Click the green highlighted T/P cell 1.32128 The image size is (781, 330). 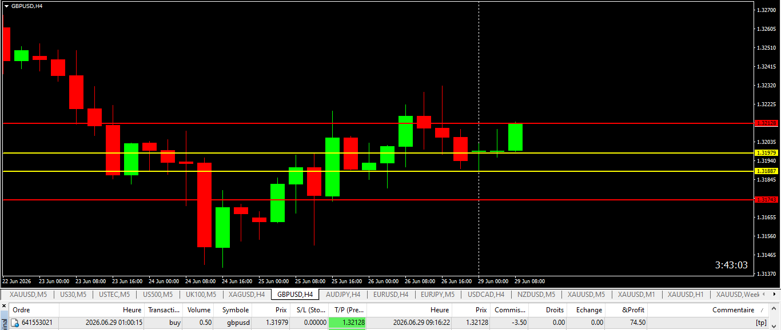(x=348, y=323)
